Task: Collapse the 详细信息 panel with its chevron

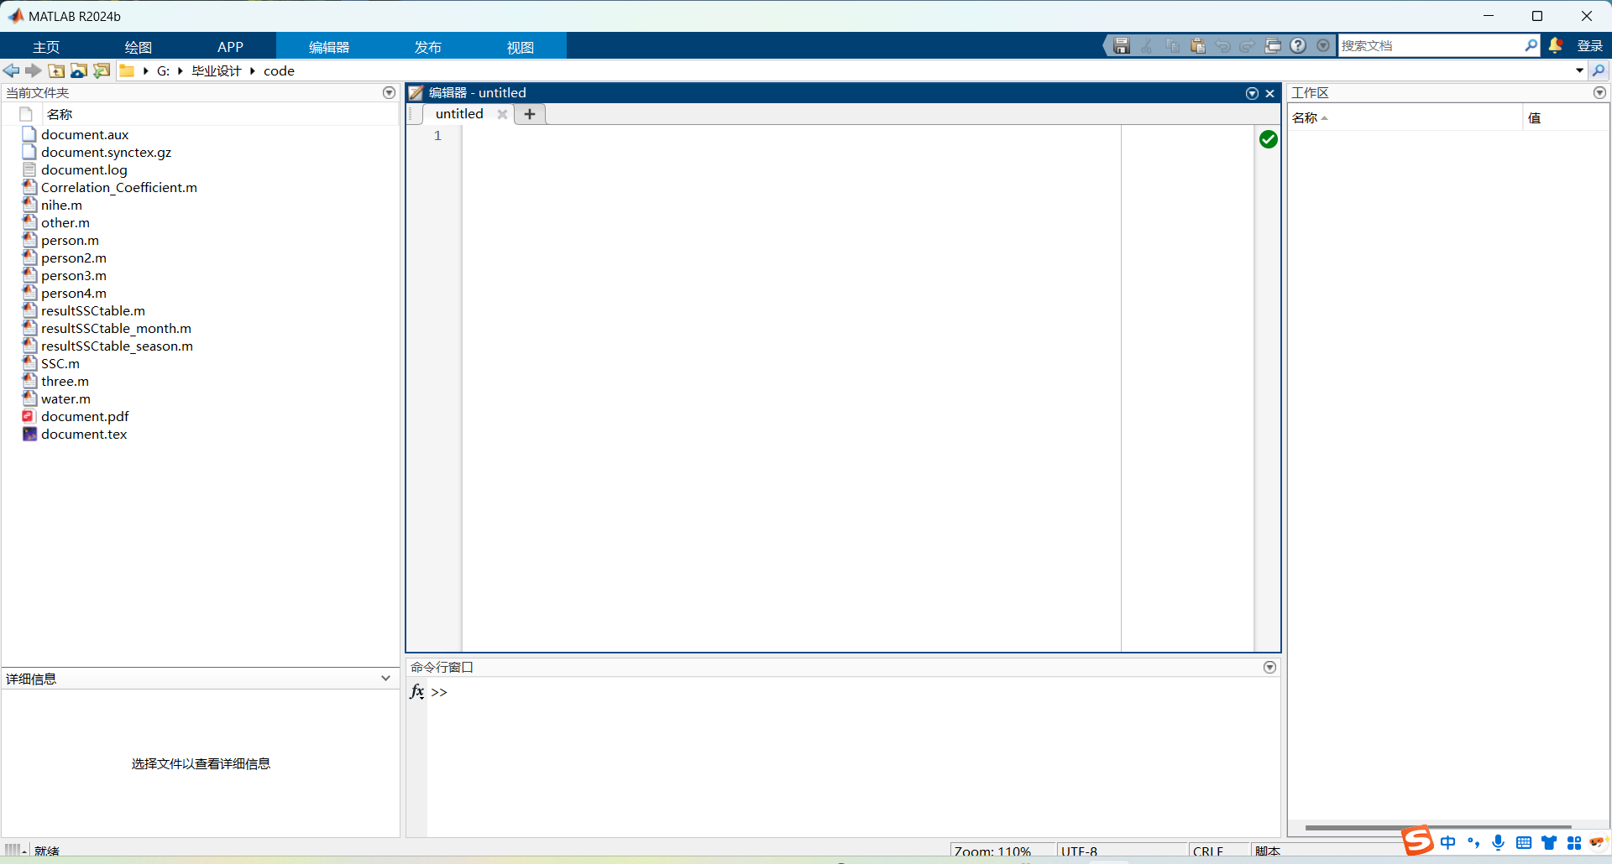Action: [385, 678]
